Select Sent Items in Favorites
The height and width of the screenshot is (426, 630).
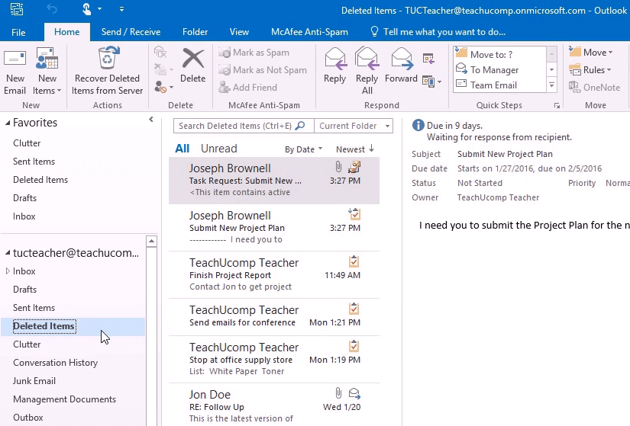point(34,162)
